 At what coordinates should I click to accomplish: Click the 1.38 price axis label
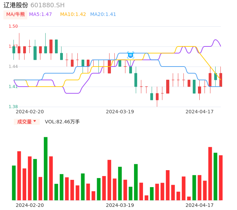coord(13,107)
